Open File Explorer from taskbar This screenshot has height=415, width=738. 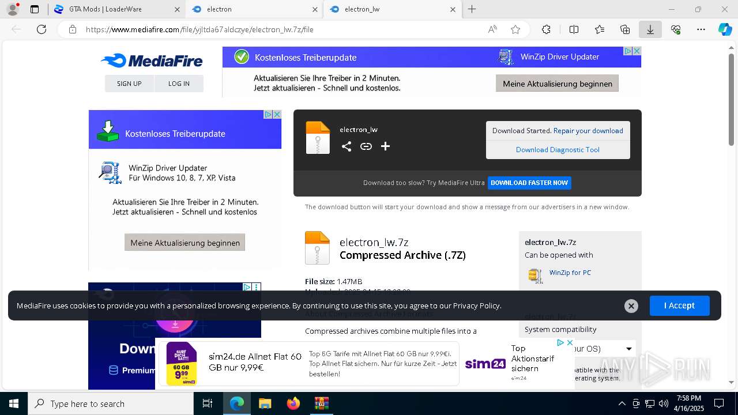(x=265, y=403)
